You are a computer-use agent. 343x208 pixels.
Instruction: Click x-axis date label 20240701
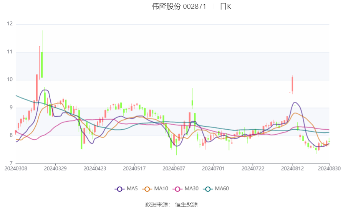[x=213, y=169]
